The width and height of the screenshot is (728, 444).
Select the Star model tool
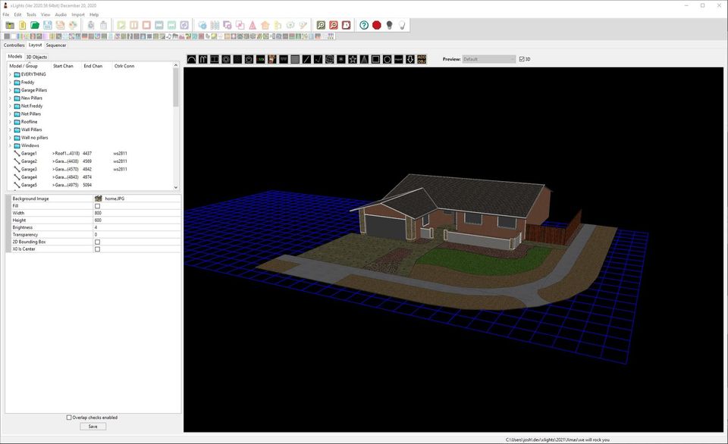click(353, 59)
